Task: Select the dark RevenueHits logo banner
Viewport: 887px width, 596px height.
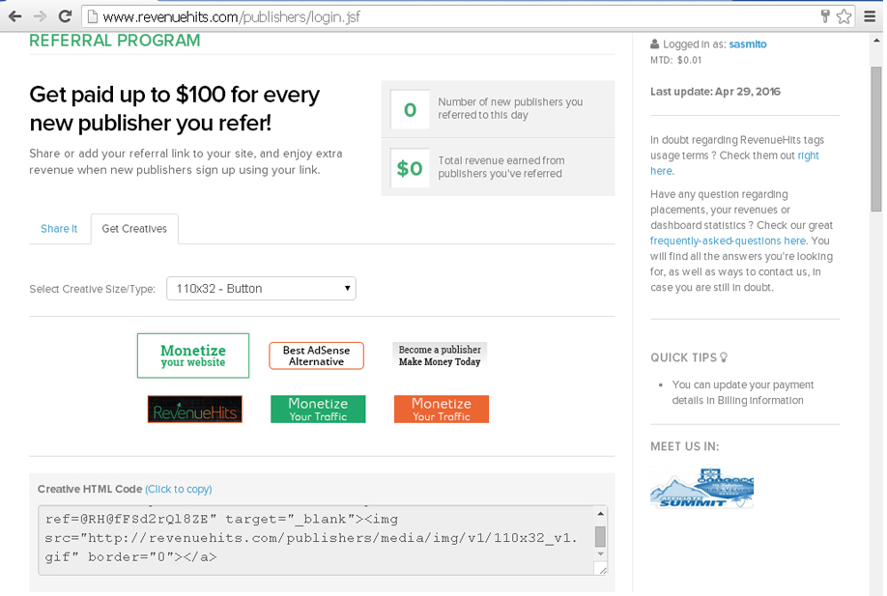Action: 194,409
